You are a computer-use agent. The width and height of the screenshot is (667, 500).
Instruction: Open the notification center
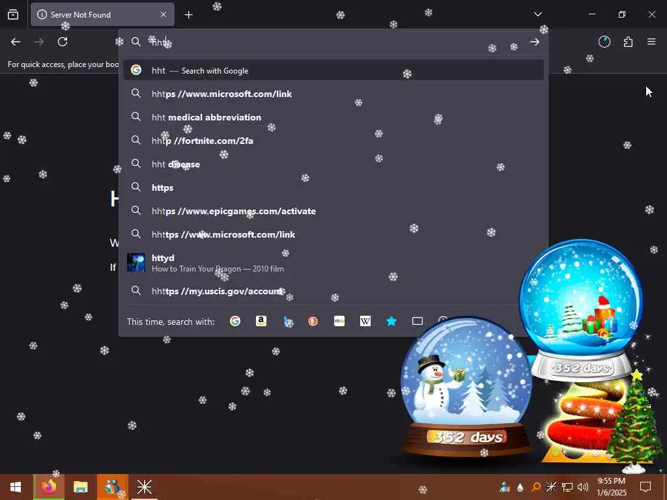(x=646, y=487)
